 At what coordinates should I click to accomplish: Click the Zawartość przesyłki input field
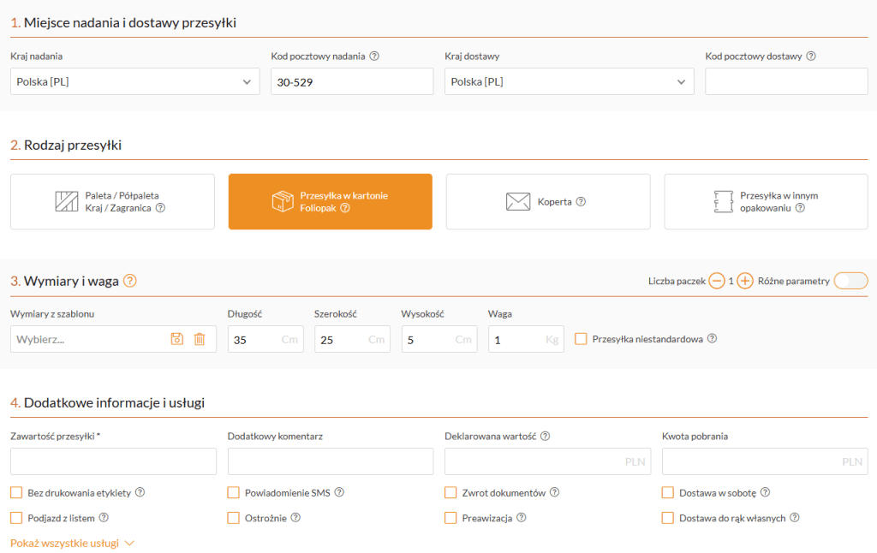pyautogui.click(x=113, y=461)
